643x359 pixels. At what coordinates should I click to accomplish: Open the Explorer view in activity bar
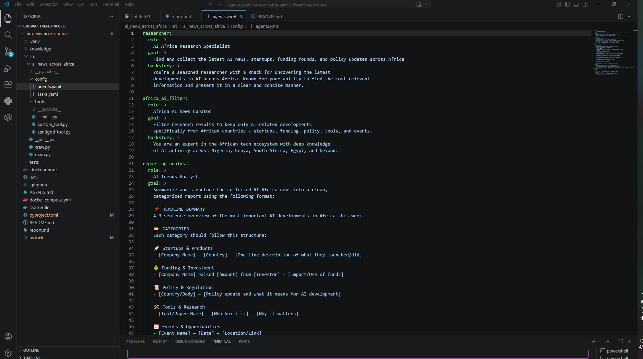pyautogui.click(x=8, y=18)
